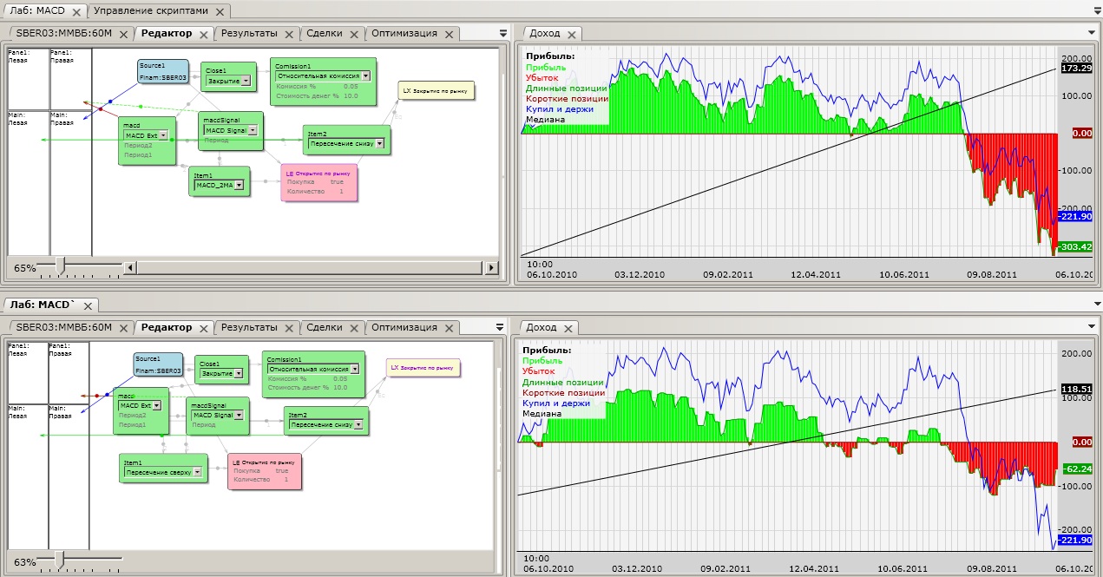Open dropdown arrow of upper Доход panel
Screen dimensions: 1103x577
pyautogui.click(x=1092, y=33)
